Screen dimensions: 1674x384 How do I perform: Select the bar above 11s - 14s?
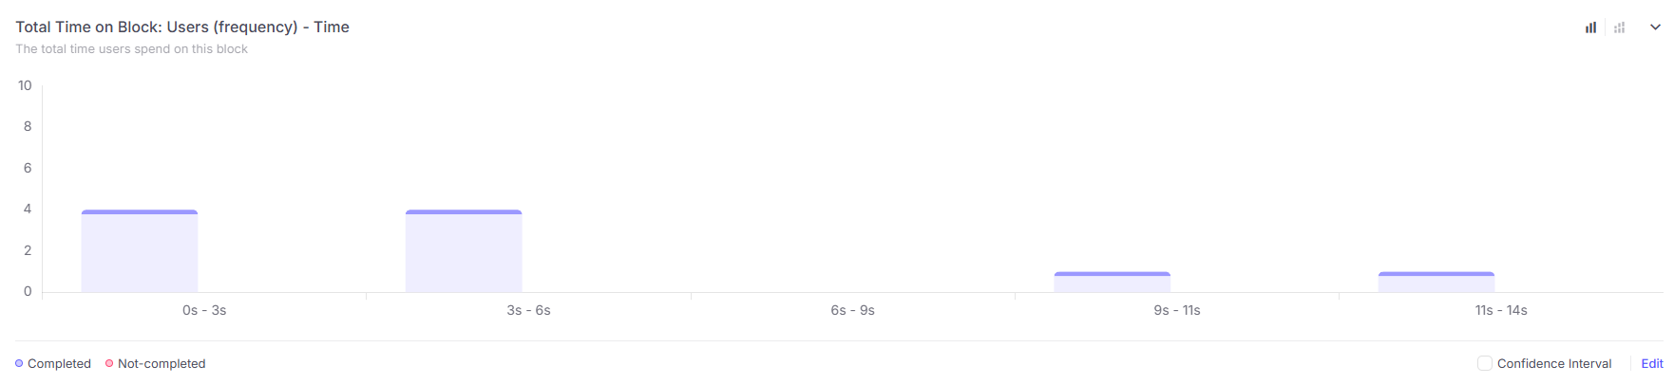click(1436, 283)
